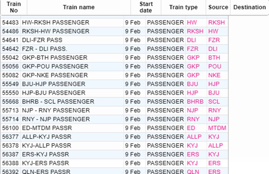Sort by Train No column header
This screenshot has height=174, width=269.
(14, 7)
